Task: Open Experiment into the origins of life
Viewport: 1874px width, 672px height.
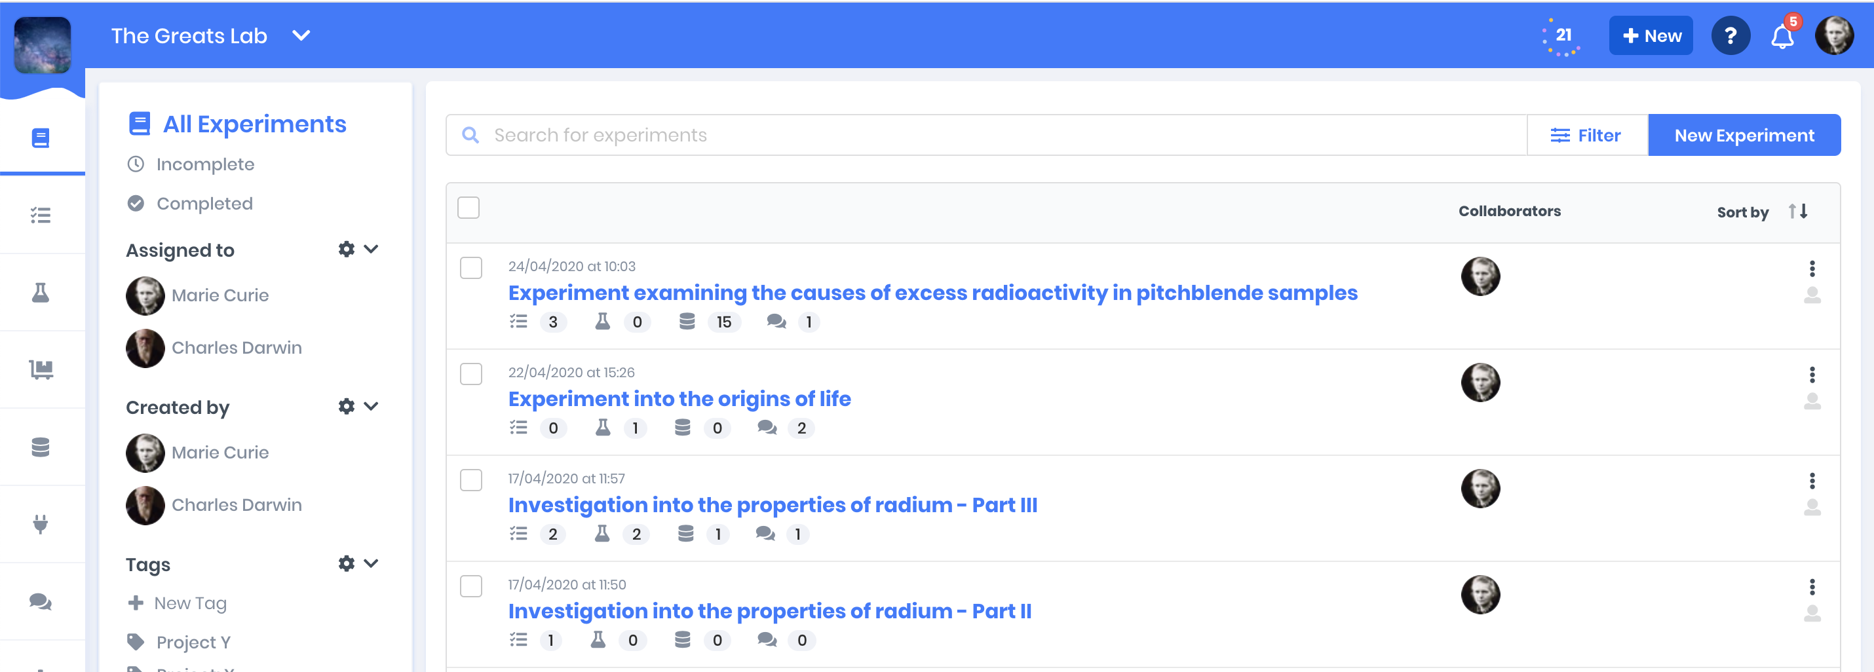Action: 679,398
